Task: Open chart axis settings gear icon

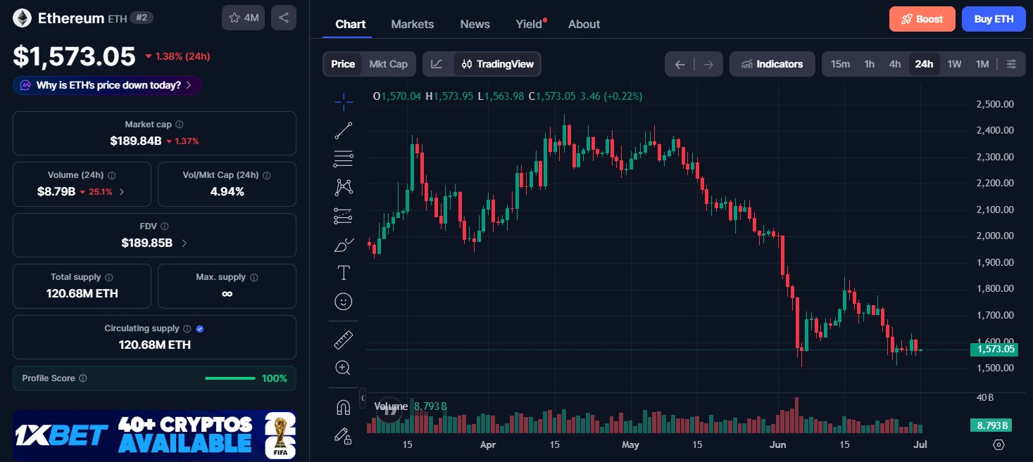Action: 998,444
